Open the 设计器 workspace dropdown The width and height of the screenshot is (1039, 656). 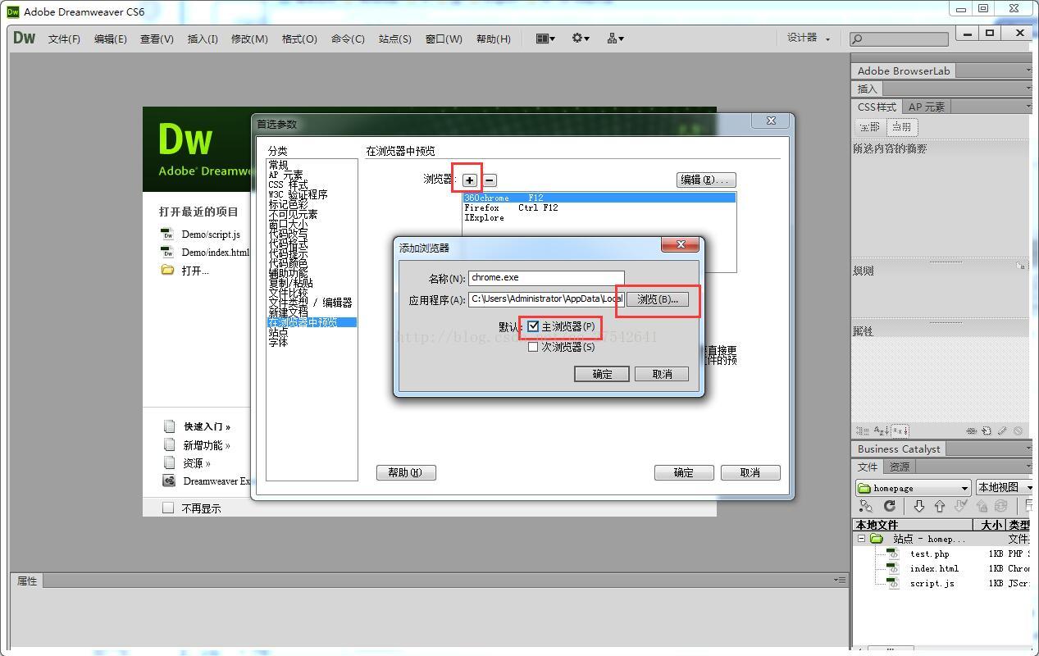[x=809, y=38]
